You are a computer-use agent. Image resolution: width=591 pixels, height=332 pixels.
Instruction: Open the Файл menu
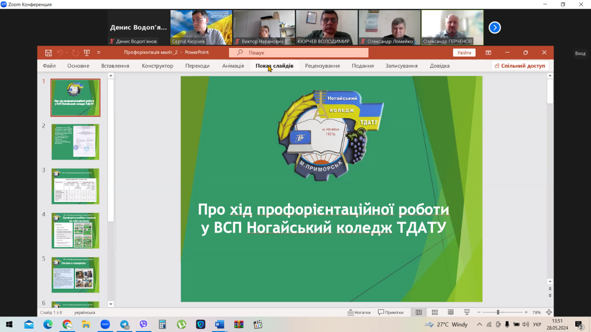tap(49, 66)
